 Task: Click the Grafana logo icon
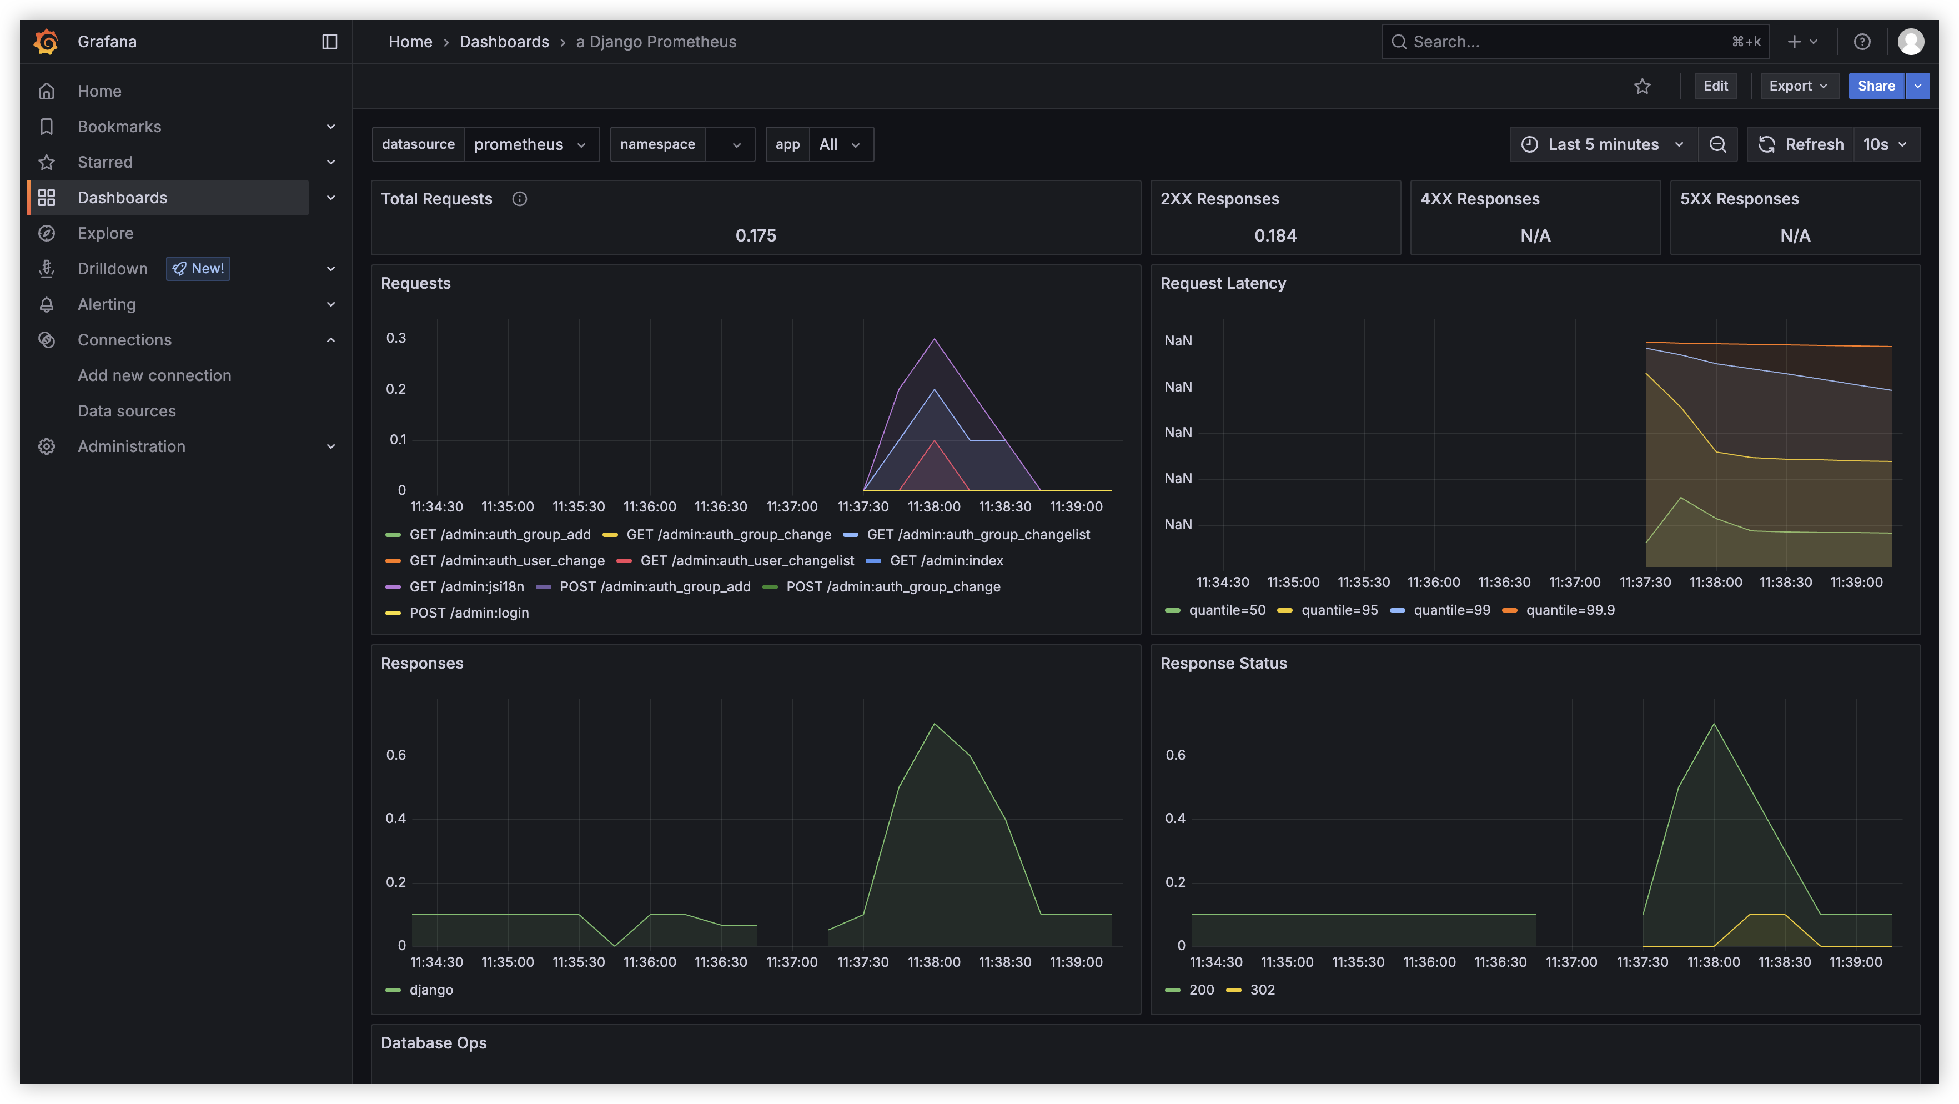click(47, 42)
